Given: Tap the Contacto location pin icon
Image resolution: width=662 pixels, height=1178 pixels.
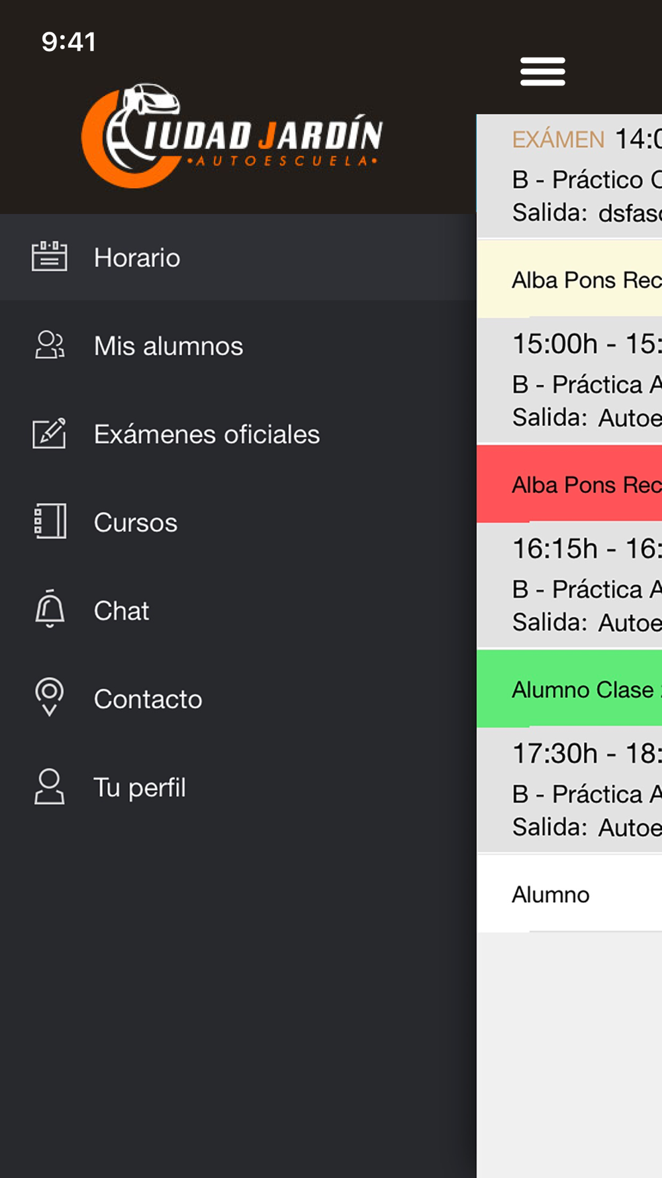Looking at the screenshot, I should pos(50,697).
